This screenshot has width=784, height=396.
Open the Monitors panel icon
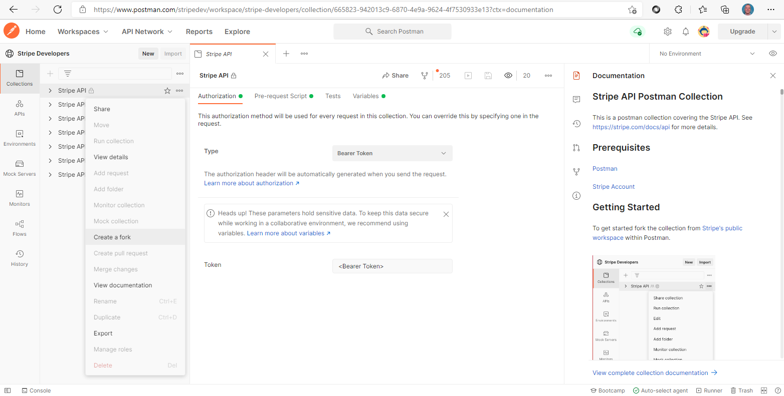[x=19, y=197]
